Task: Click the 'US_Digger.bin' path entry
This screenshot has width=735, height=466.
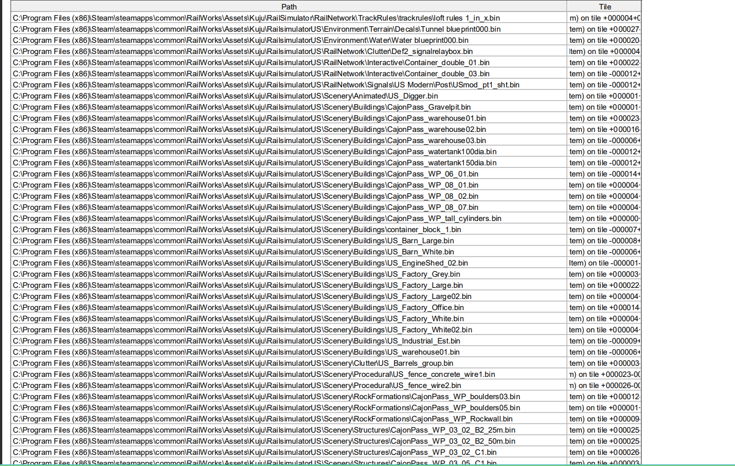Action: [289, 96]
